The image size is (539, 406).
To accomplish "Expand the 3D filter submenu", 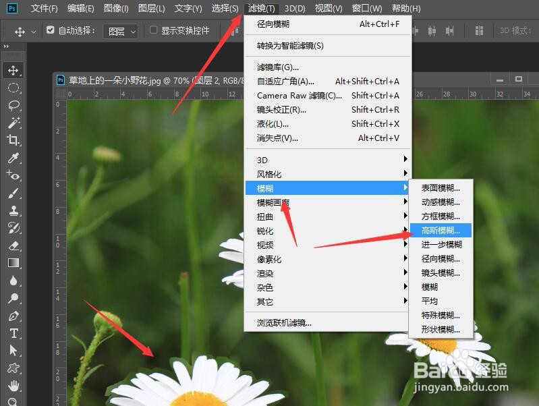I will (x=328, y=160).
